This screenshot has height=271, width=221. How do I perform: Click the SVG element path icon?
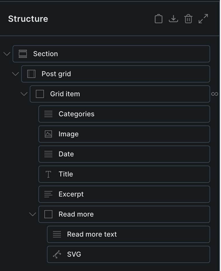[57, 254]
